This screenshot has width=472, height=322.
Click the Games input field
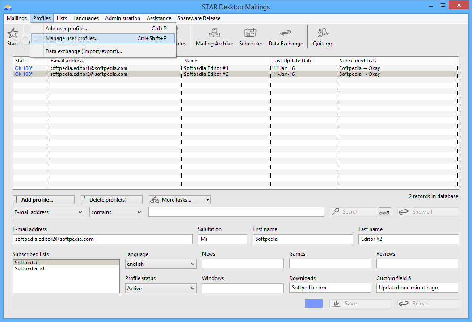(330, 264)
